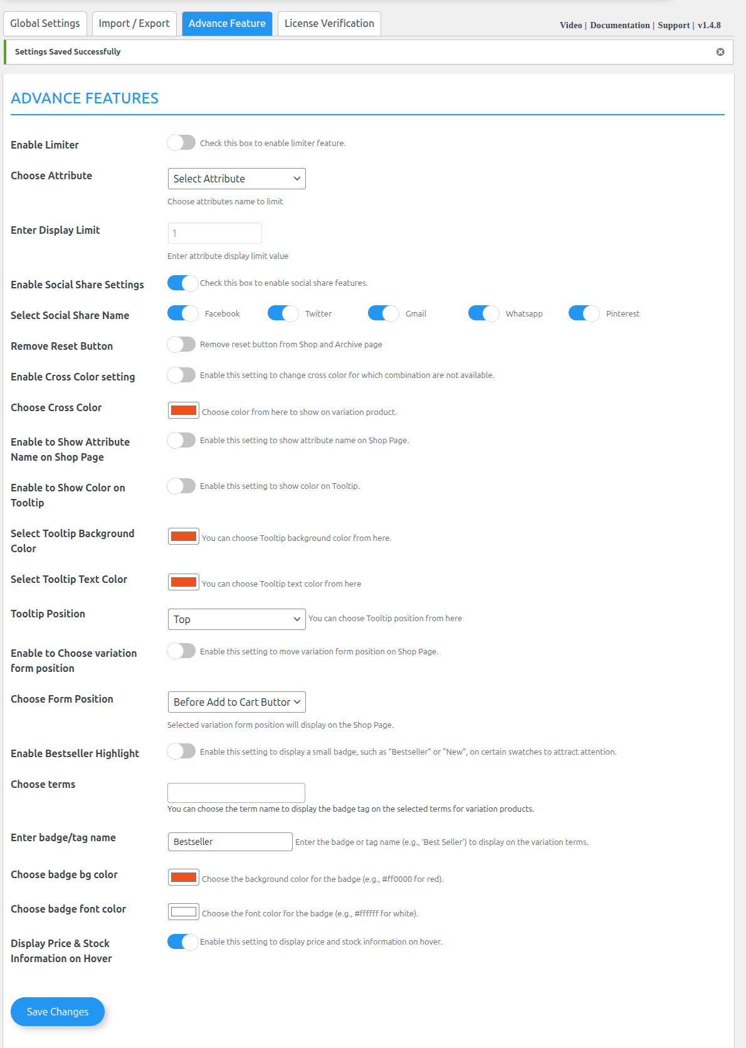Open the Select Attribute dropdown
The height and width of the screenshot is (1048, 746).
click(236, 179)
